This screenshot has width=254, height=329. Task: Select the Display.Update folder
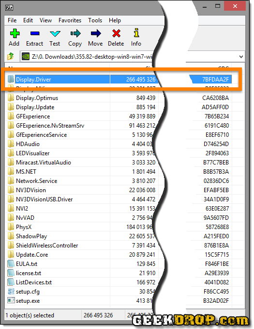35,107
